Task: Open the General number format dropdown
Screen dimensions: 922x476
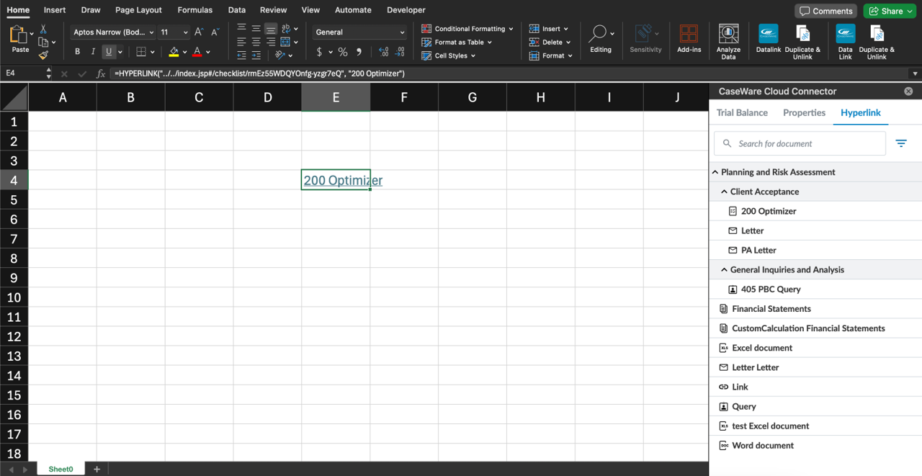Action: [358, 32]
